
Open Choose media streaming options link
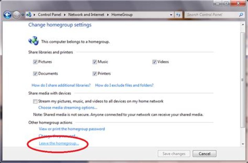68,108
